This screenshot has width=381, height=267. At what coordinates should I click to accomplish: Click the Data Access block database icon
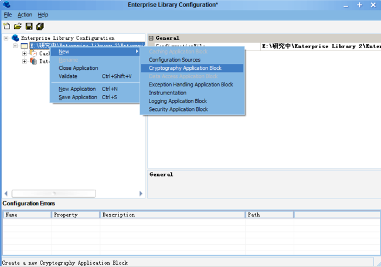(33, 61)
